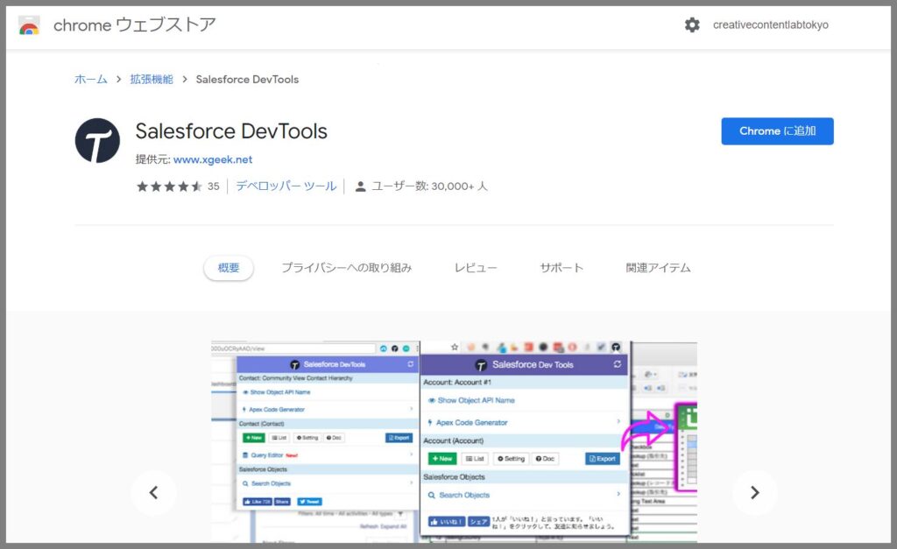The width and height of the screenshot is (897, 549).
Task: Click the Search Objects magnifier icon
Action: 431,495
